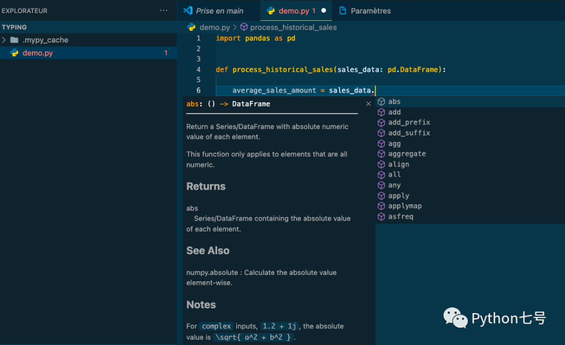565x345 pixels.
Task: Select the abs suggestion
Action: 470,101
